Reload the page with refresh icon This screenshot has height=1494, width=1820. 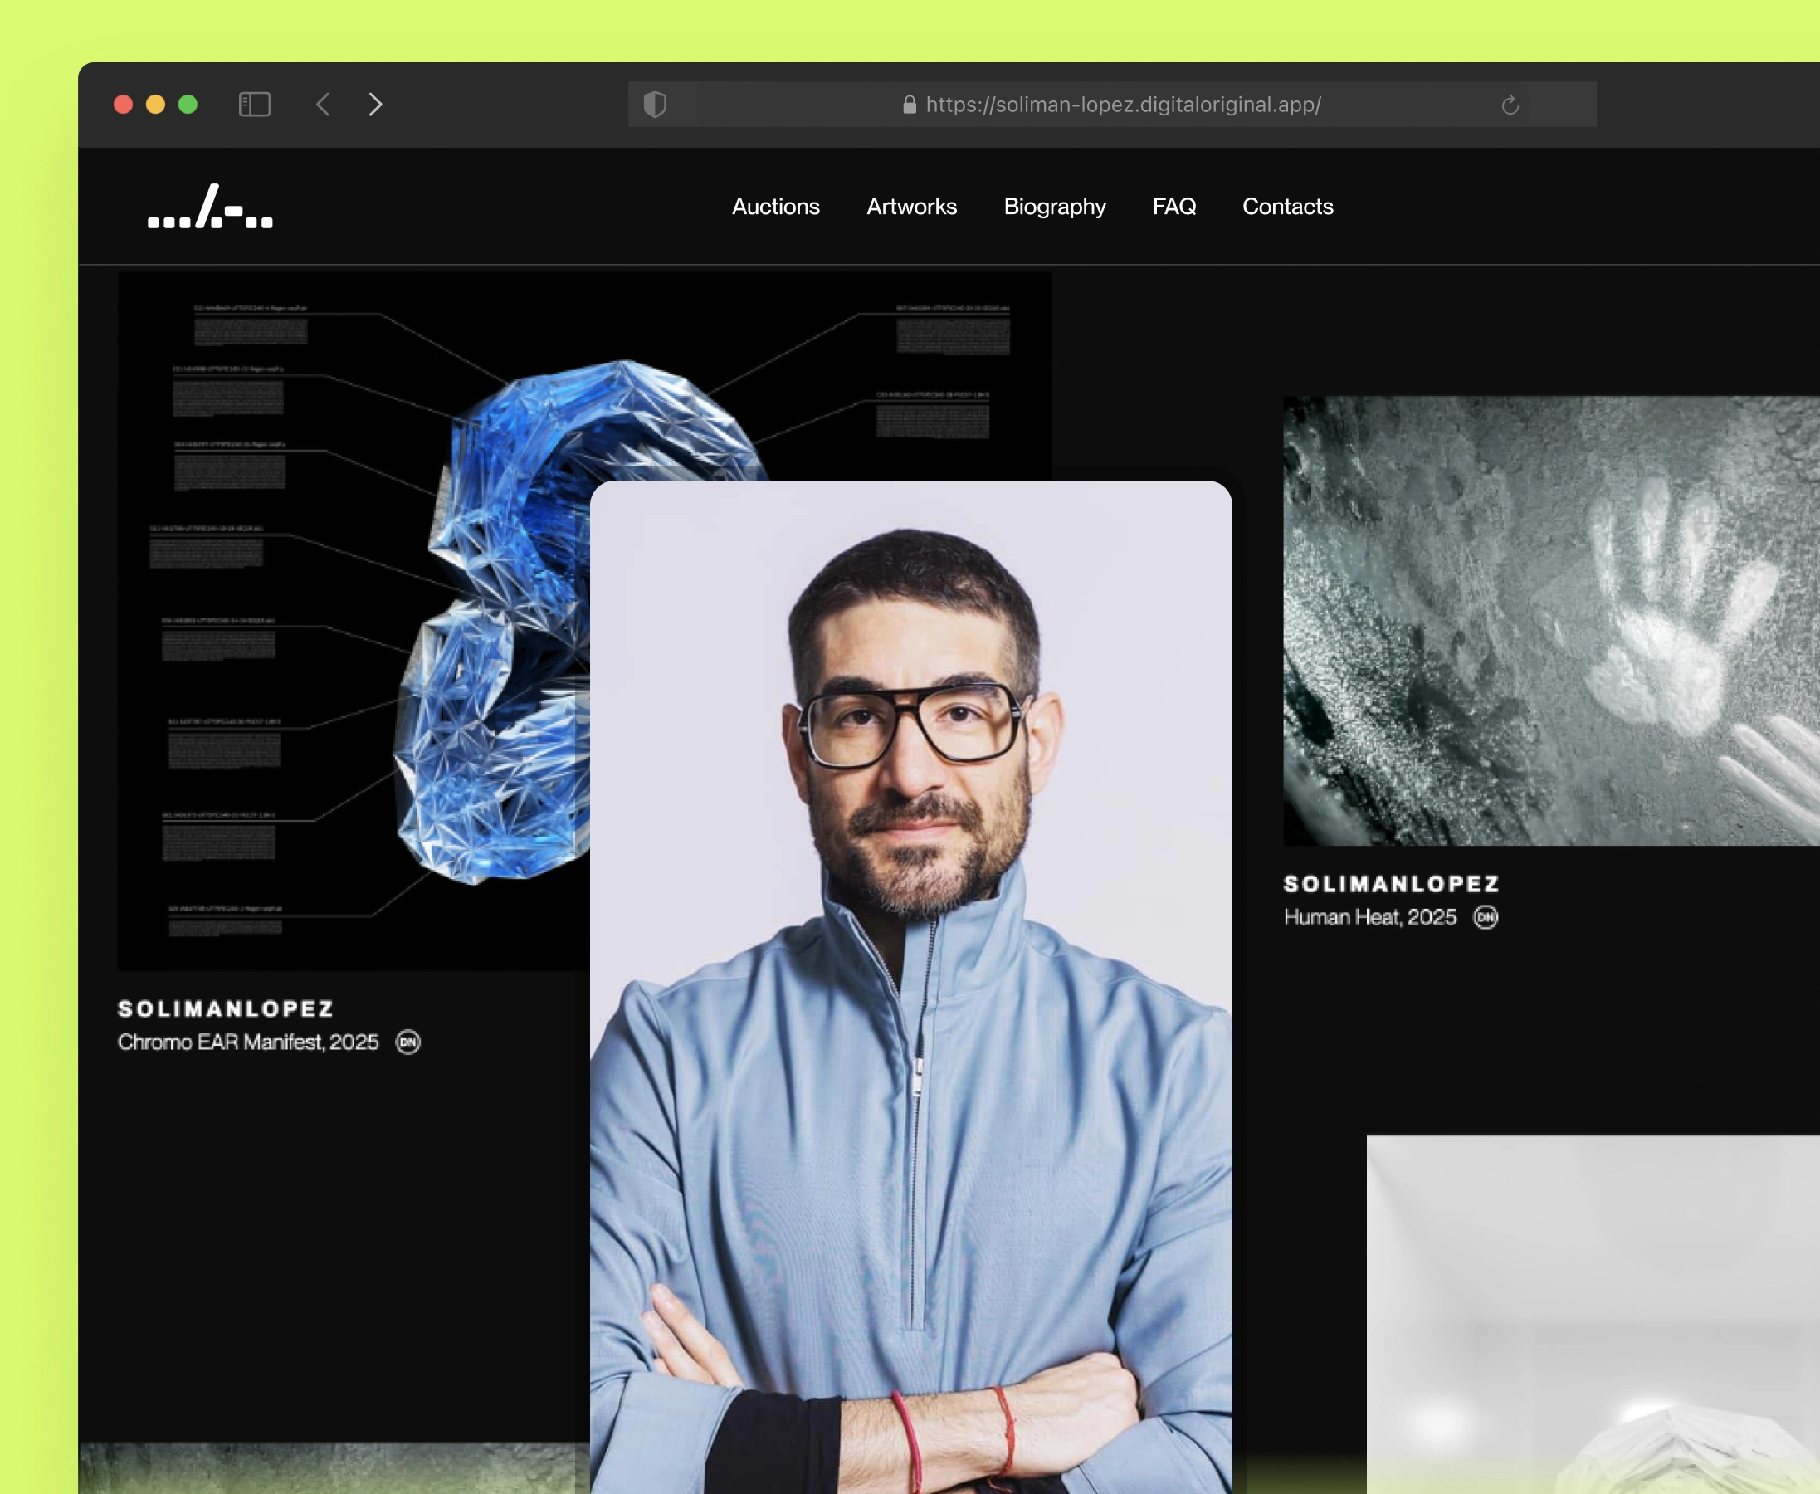pos(1510,105)
